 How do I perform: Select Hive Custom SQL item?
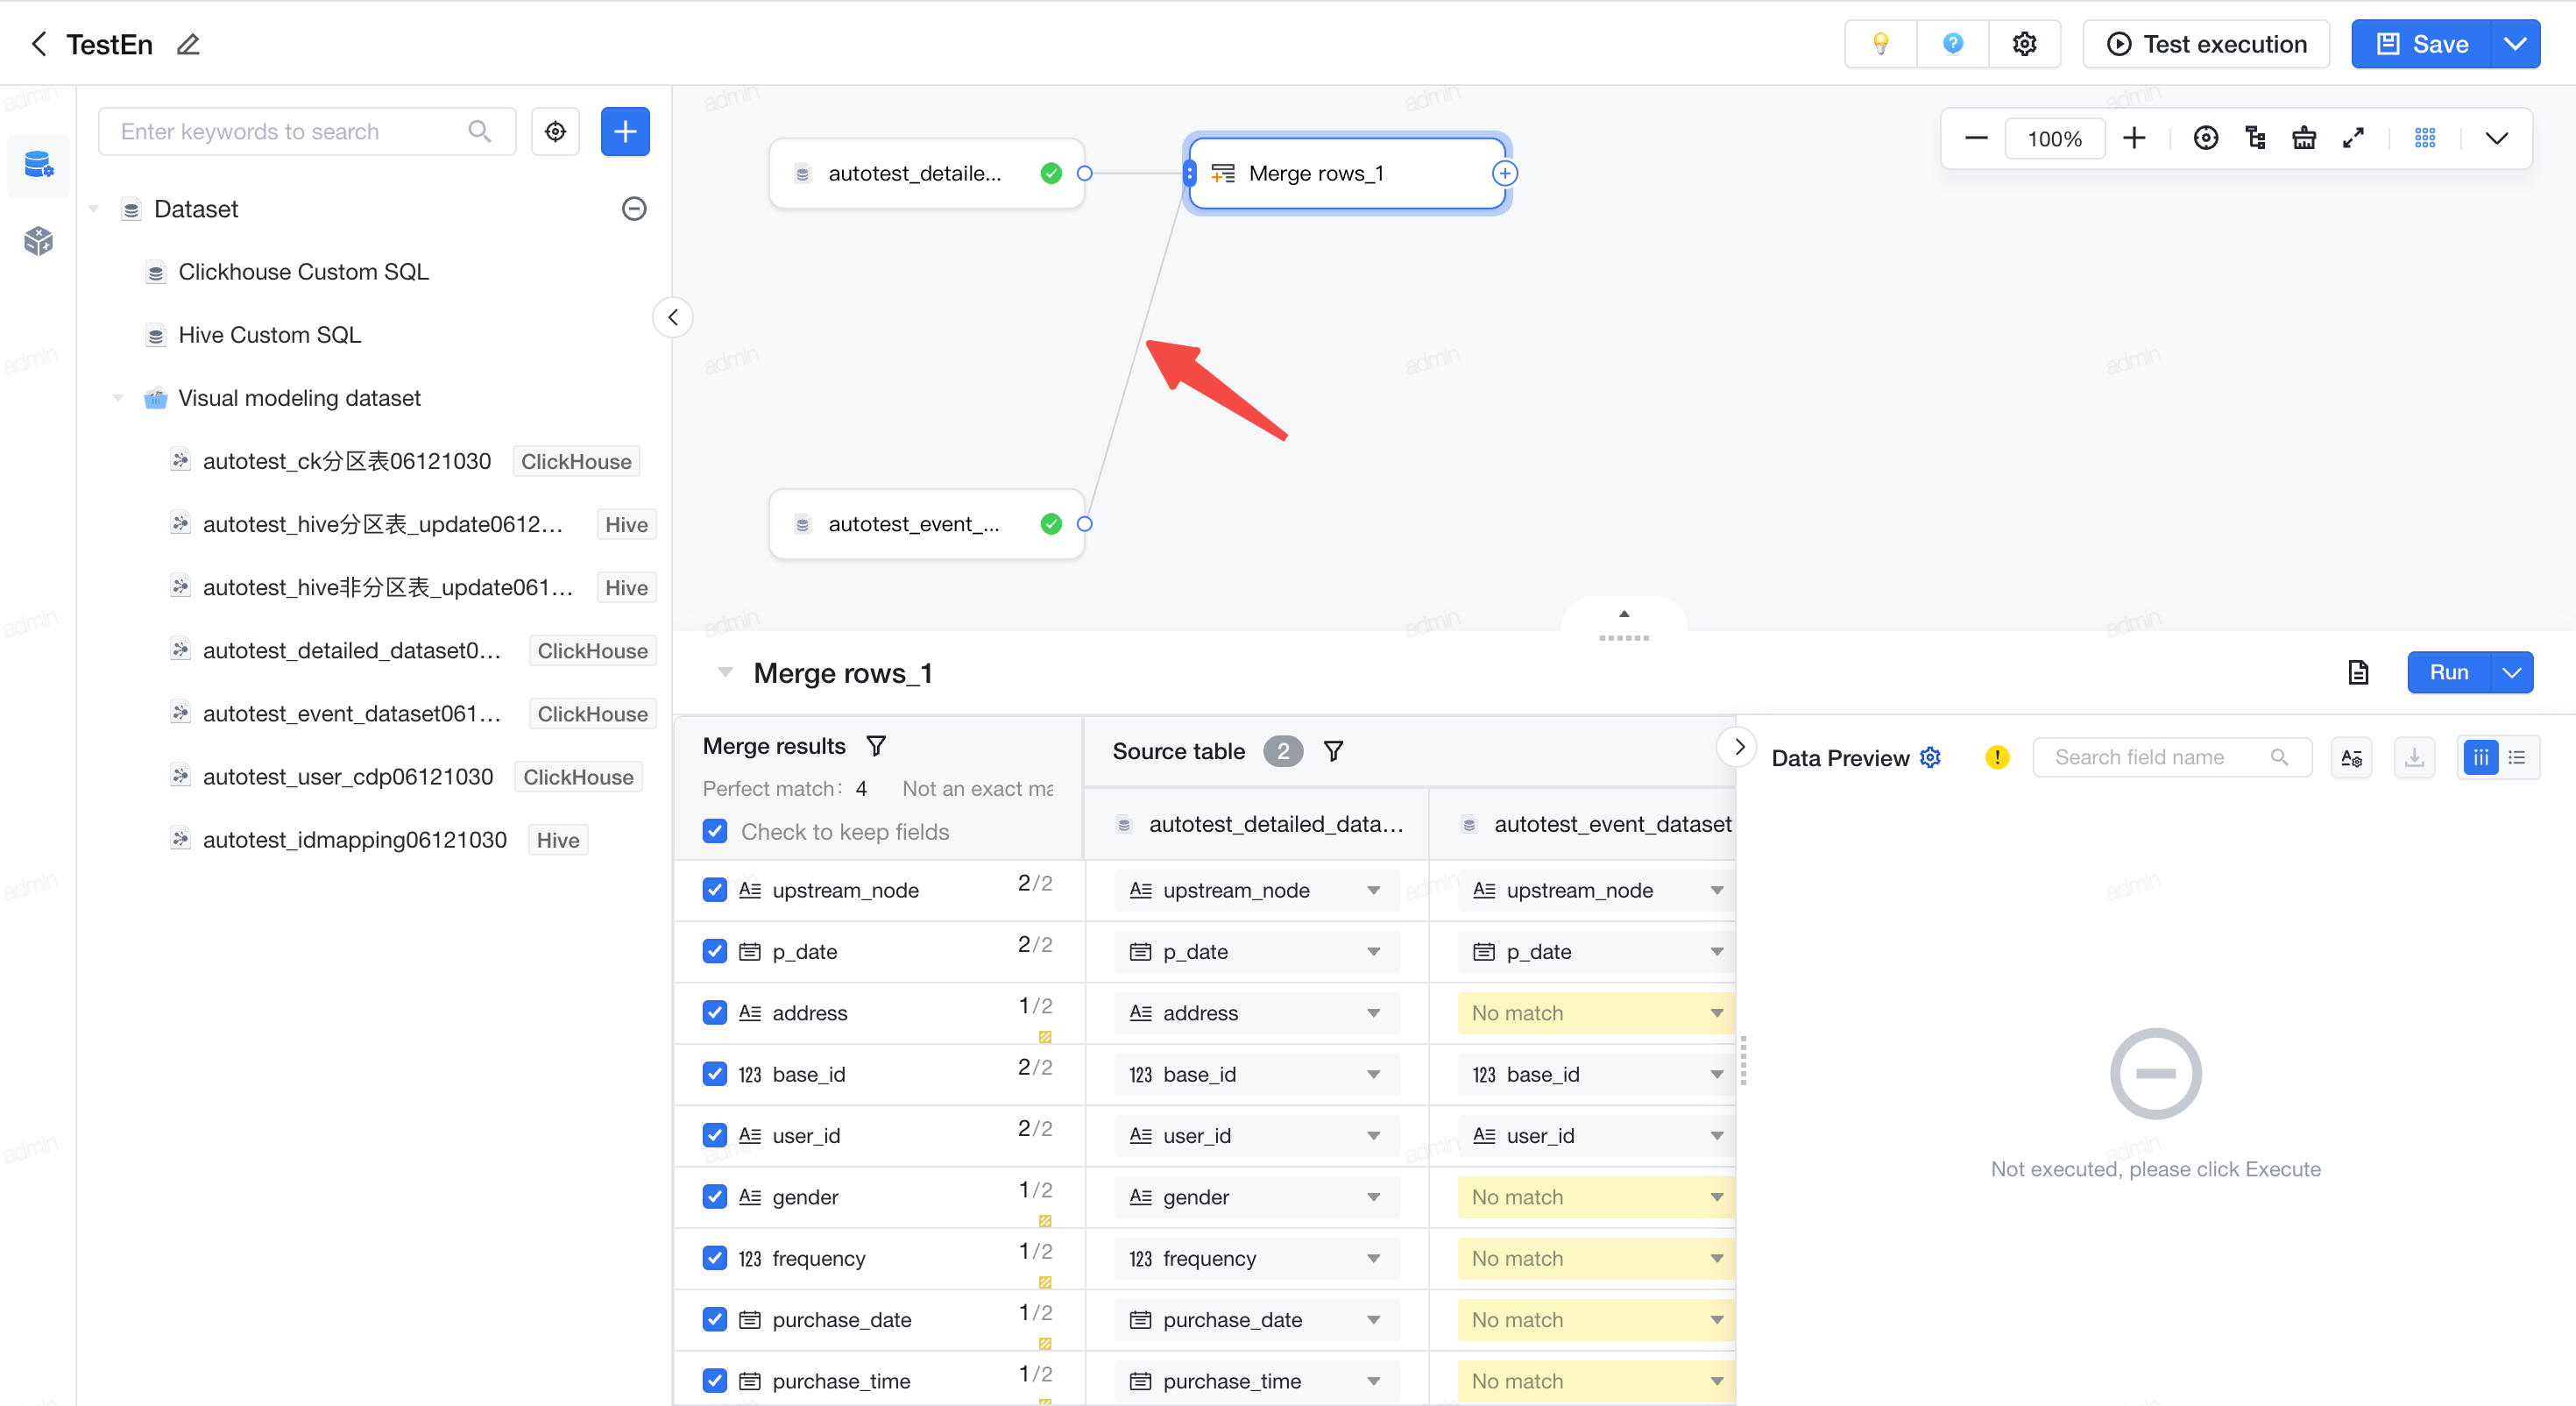point(269,334)
